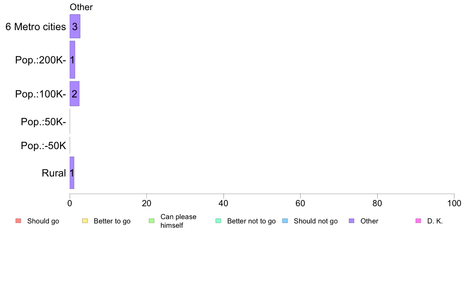
Task: Click the Other purple legend swatch
Action: [352, 221]
